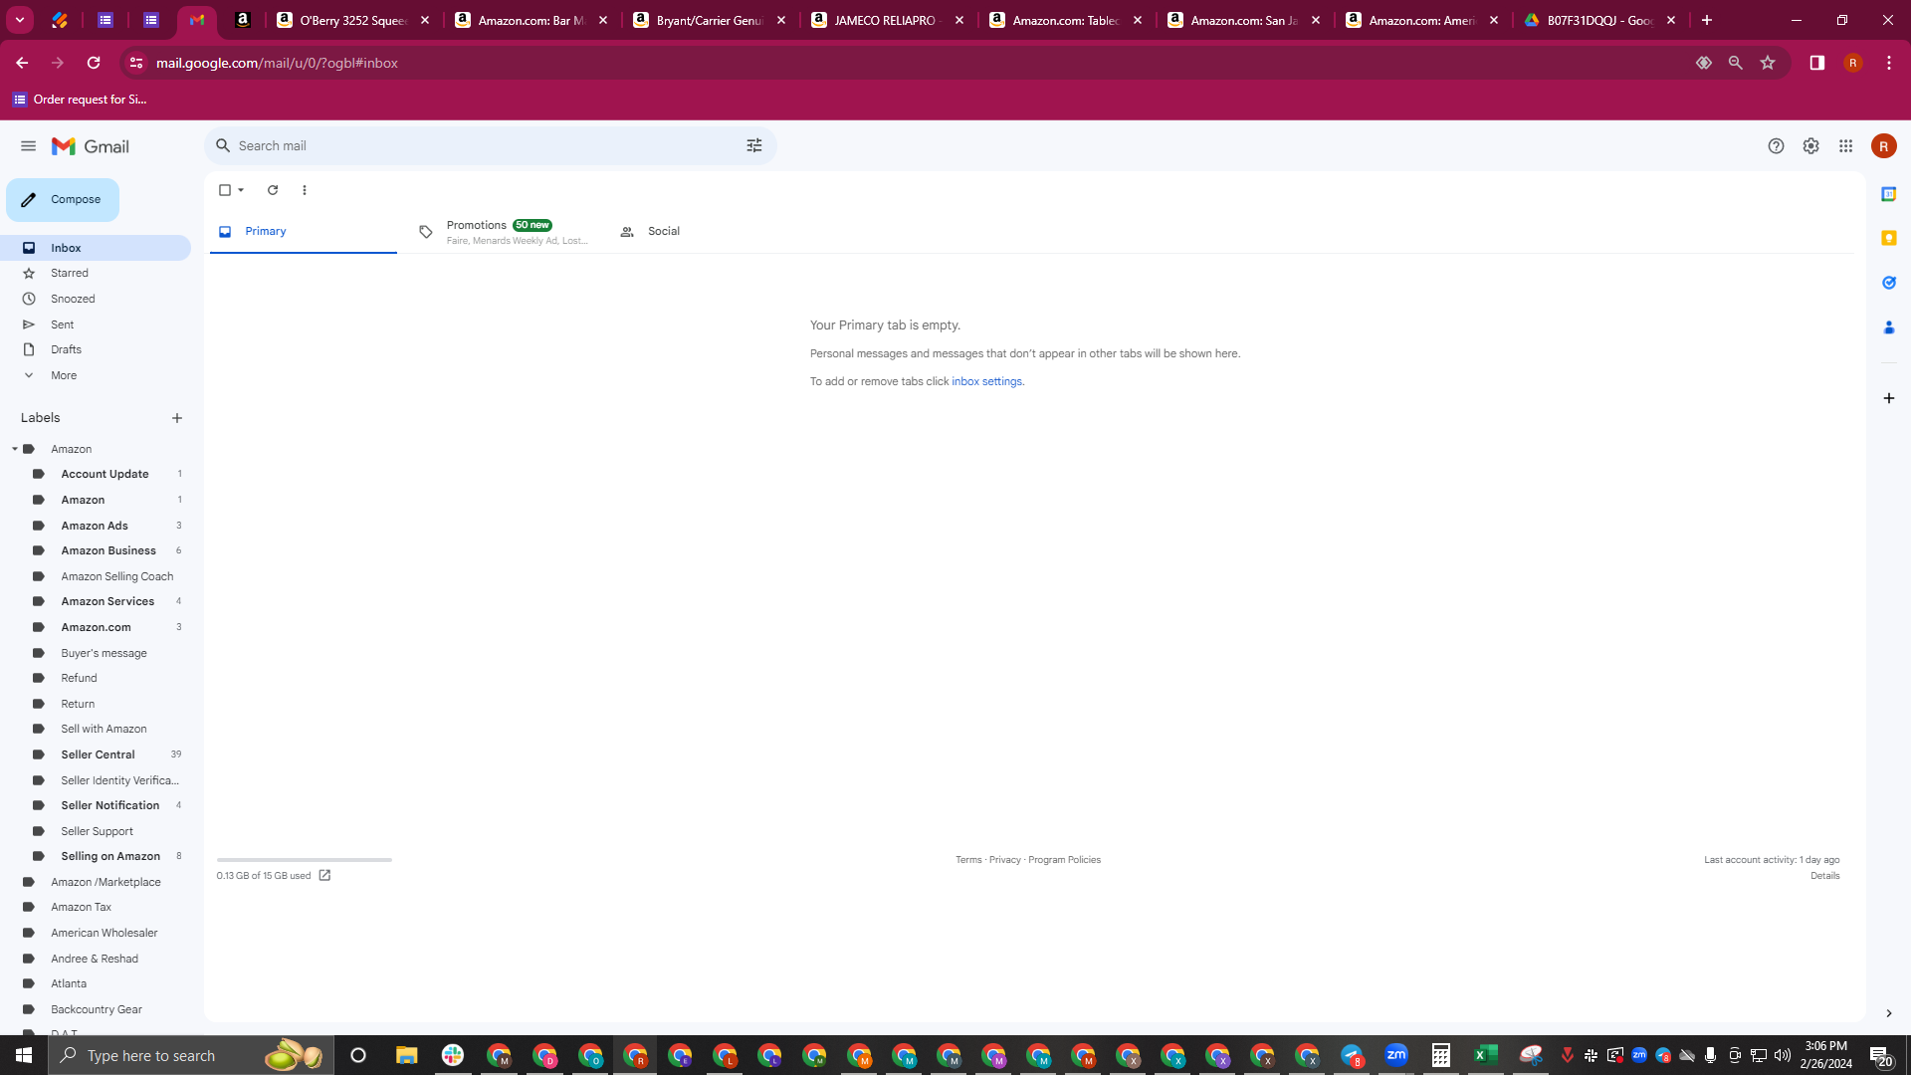Open the Order request bookmark
This screenshot has height=1075, width=1911.
point(80,100)
